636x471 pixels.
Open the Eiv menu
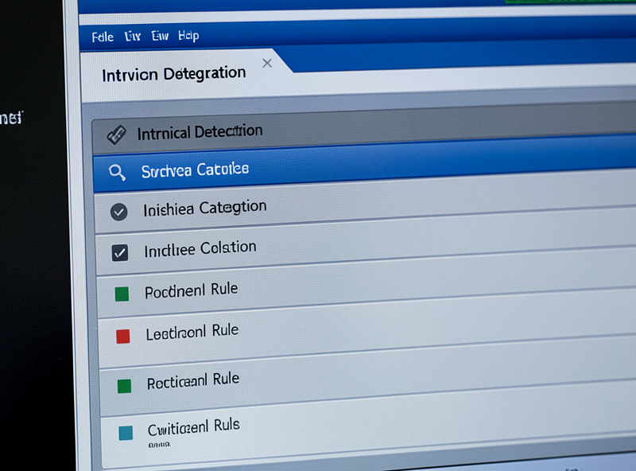(x=133, y=37)
